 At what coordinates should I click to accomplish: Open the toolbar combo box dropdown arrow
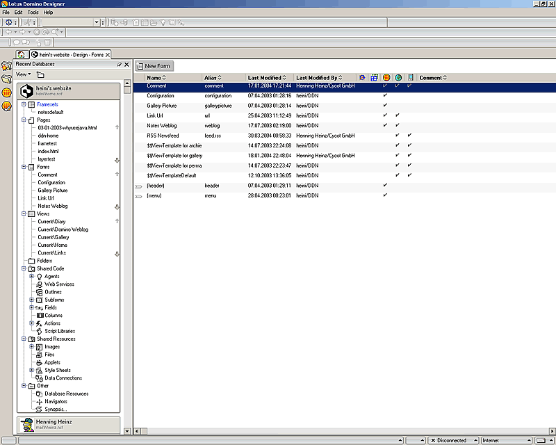pos(97,22)
